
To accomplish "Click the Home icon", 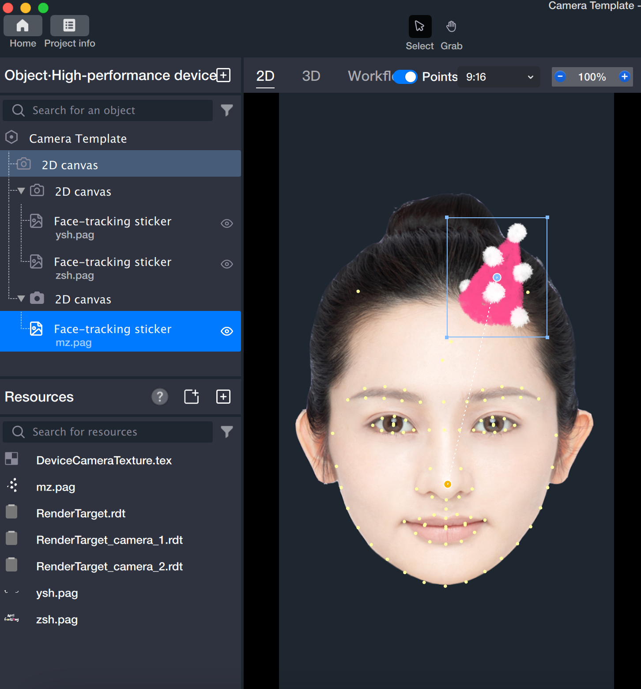I will point(23,26).
